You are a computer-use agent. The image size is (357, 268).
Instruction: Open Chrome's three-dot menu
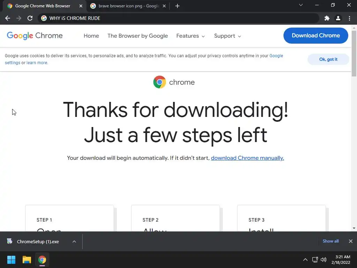349,18
